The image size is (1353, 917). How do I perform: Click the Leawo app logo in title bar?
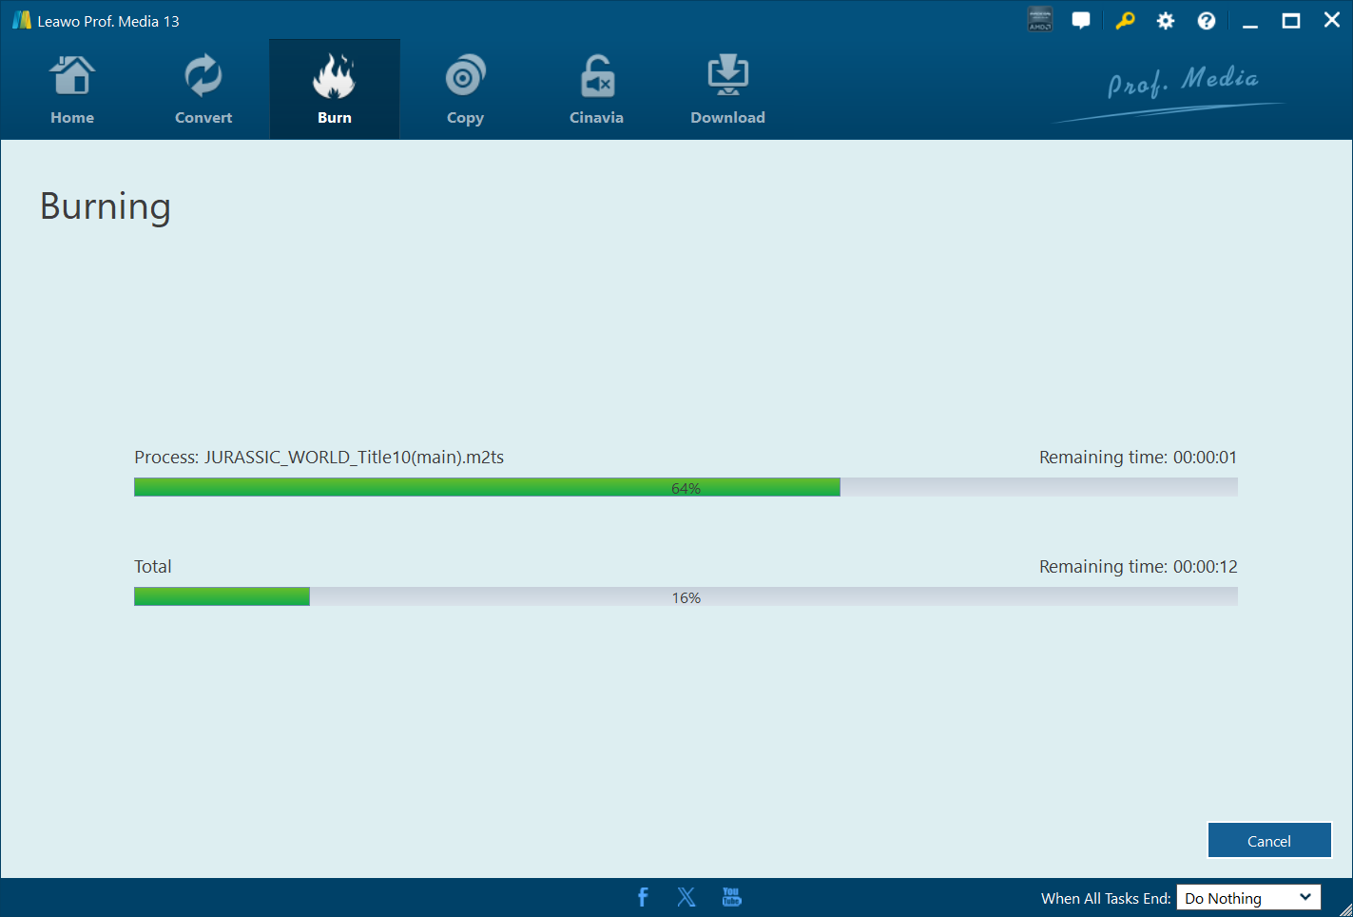(22, 20)
